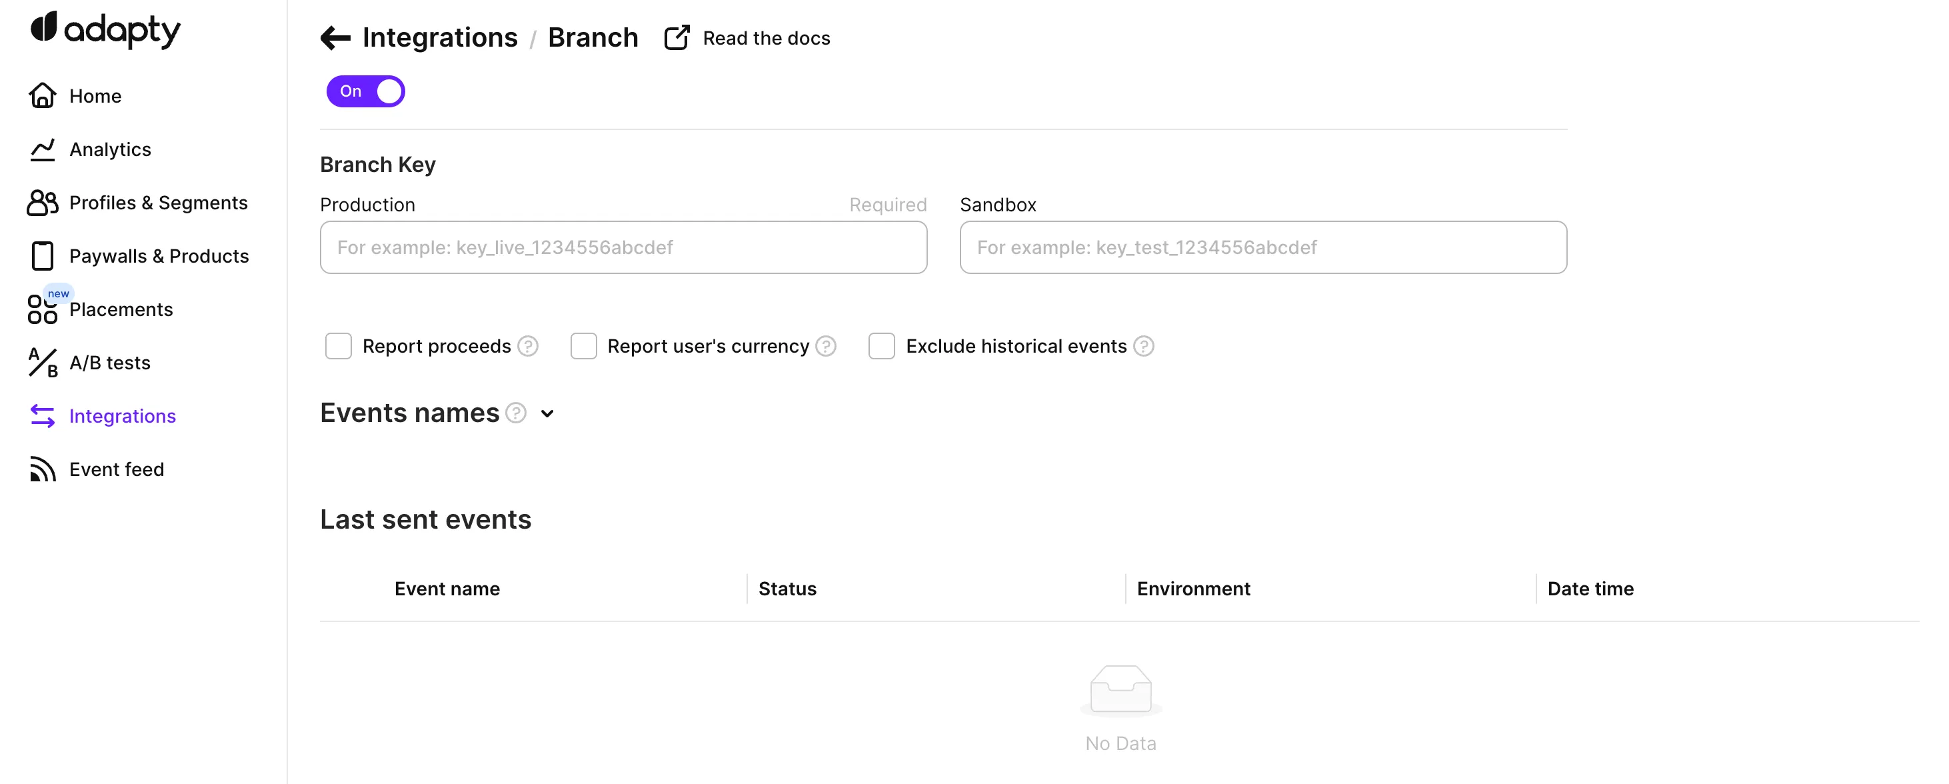The height and width of the screenshot is (784, 1949).
Task: Turn off the Branch integration toggle
Action: 366,91
